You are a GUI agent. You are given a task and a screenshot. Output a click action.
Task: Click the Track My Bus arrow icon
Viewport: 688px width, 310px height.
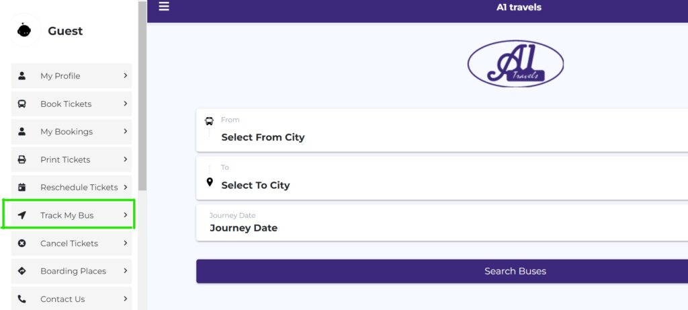click(22, 215)
